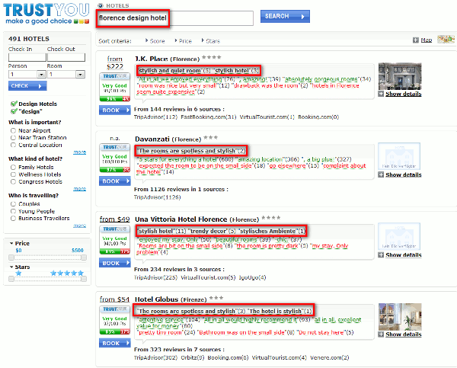Click plus icon for Una Vittoria details
This screenshot has width=457, height=368.
(381, 254)
